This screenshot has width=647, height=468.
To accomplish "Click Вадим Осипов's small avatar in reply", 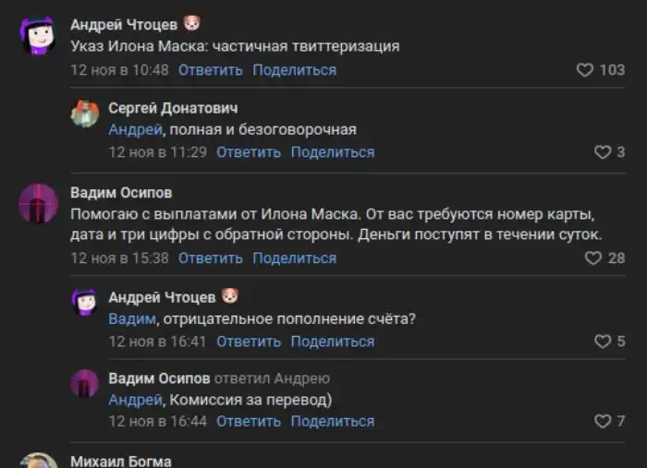I will pos(85,383).
